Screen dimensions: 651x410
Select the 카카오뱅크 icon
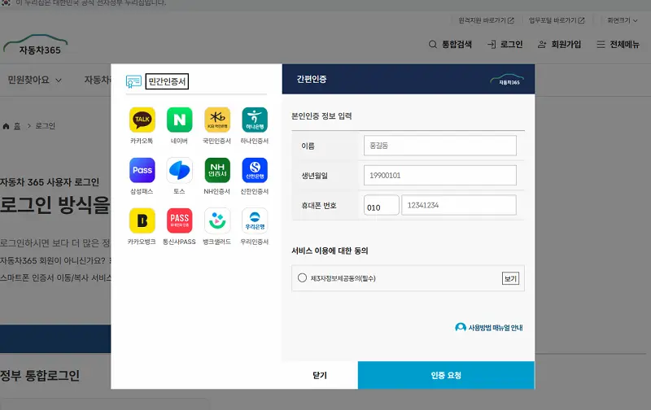coord(142,220)
